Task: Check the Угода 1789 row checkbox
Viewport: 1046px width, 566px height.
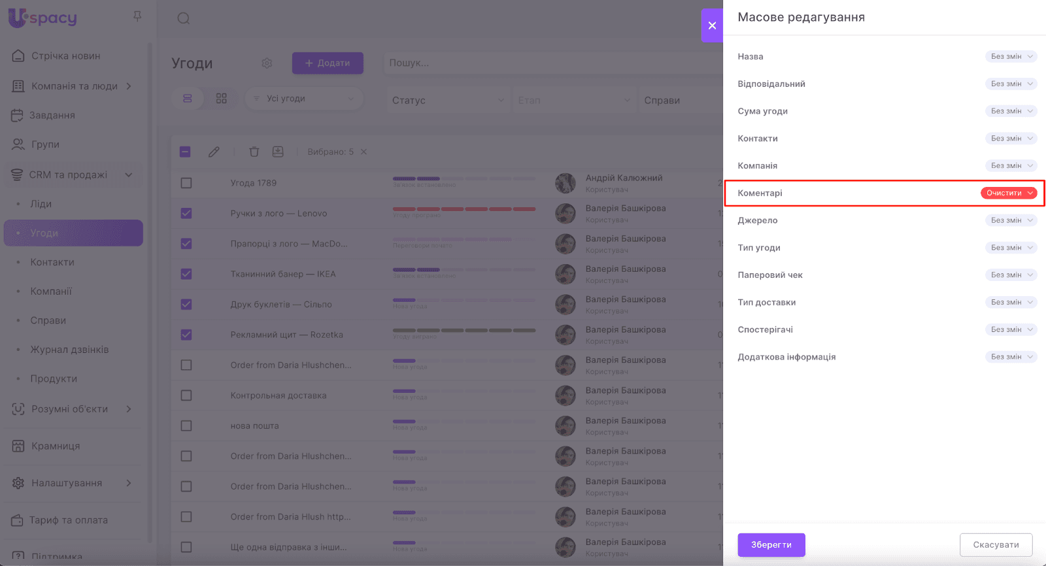Action: [186, 183]
